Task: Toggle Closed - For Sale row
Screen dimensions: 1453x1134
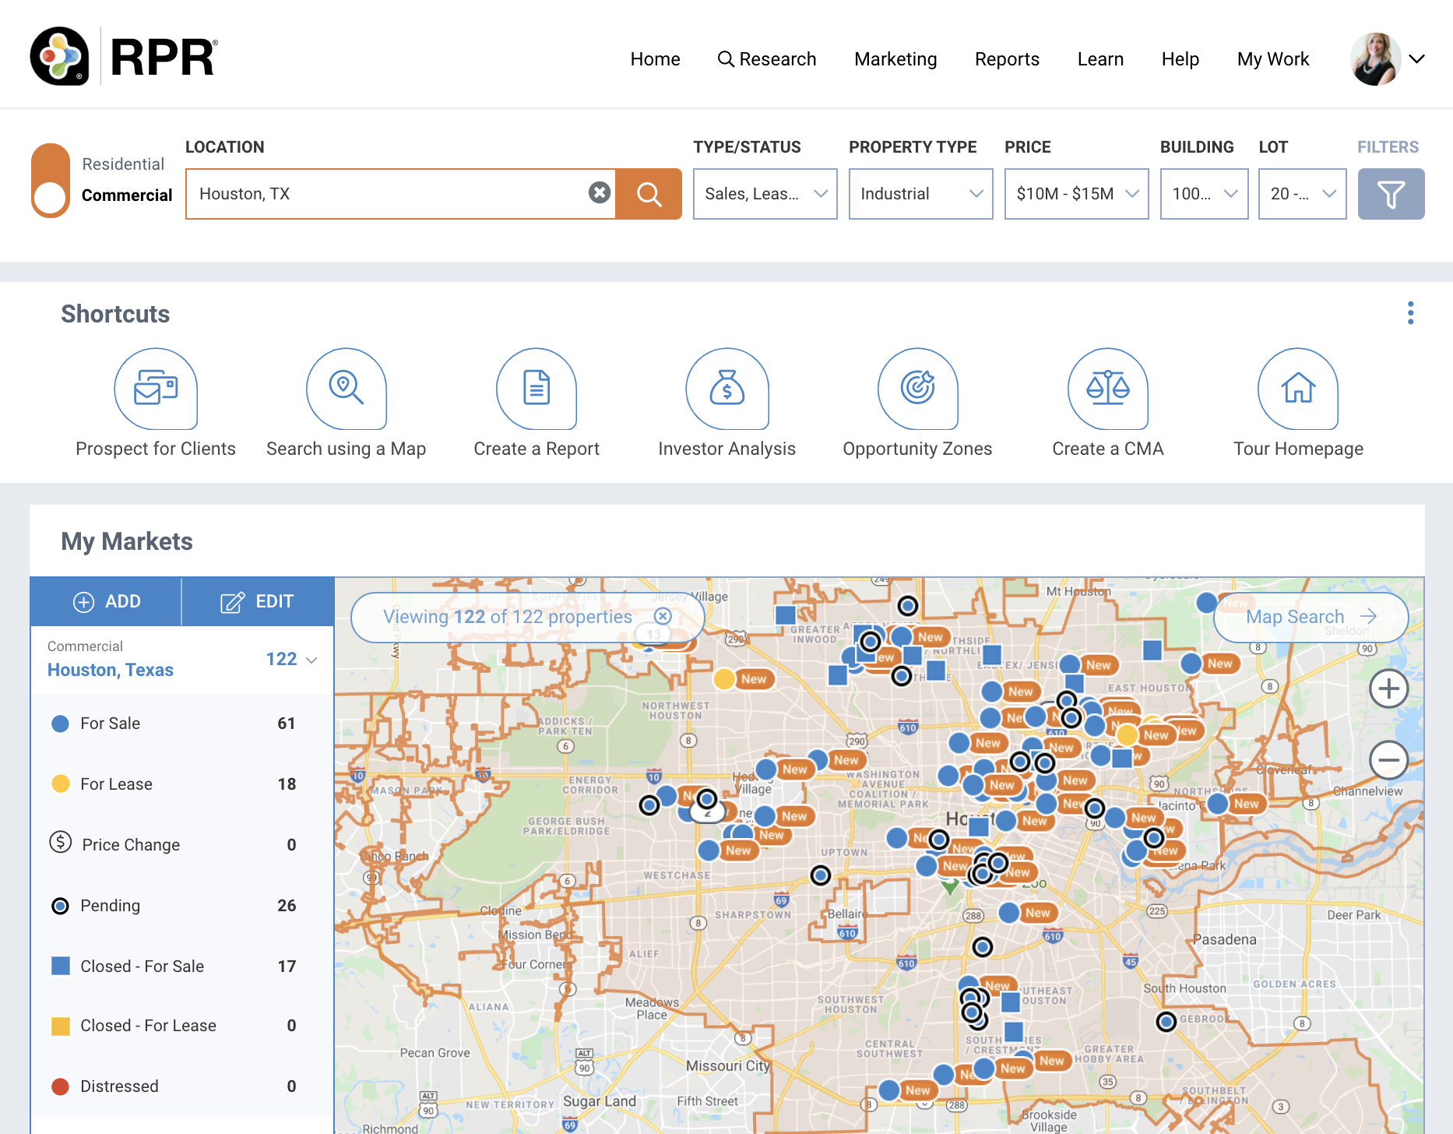Action: (x=182, y=967)
